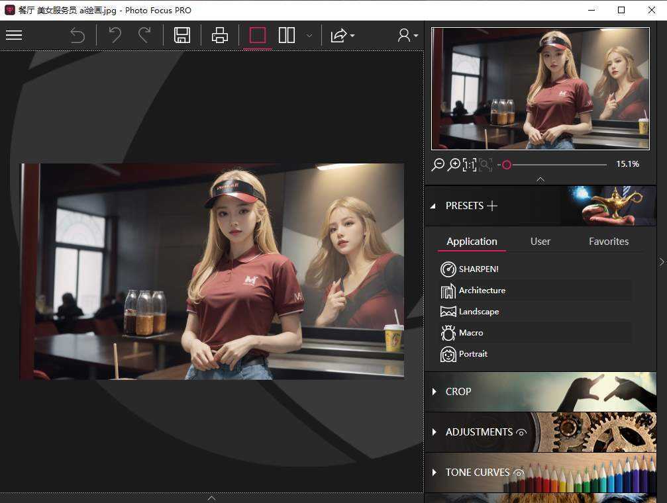Click the zoom level slider handle
The image size is (667, 503).
[x=507, y=165]
